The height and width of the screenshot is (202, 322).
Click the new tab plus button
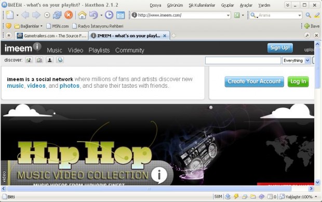pyautogui.click(x=174, y=36)
